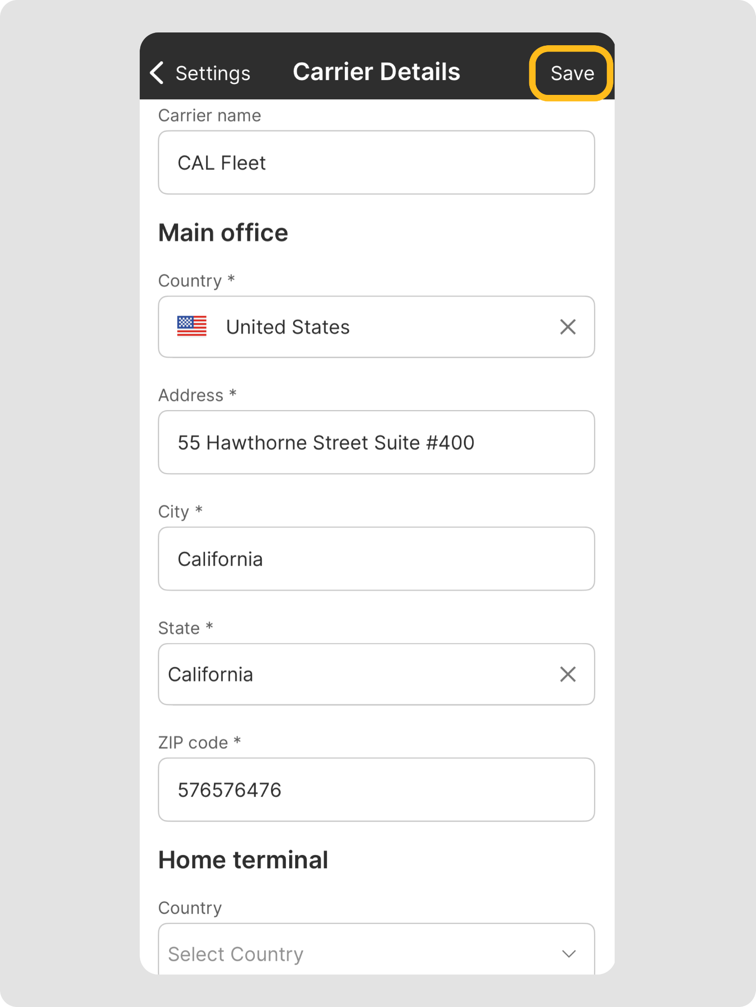This screenshot has width=756, height=1007.
Task: Tap the back chevron arrow icon
Action: pyautogui.click(x=157, y=73)
